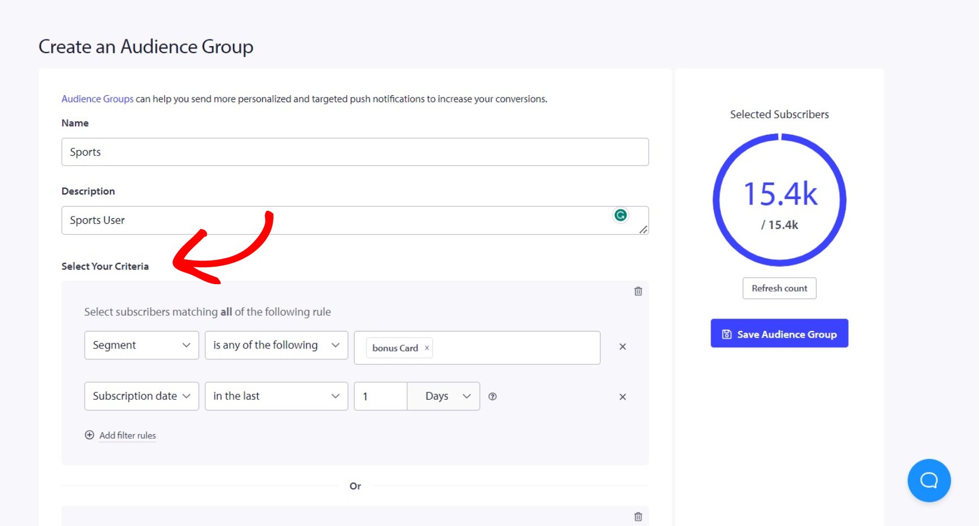Screen dimensions: 979x526
Task: Expand the 'is any of the following' dropdown
Action: pyautogui.click(x=276, y=345)
